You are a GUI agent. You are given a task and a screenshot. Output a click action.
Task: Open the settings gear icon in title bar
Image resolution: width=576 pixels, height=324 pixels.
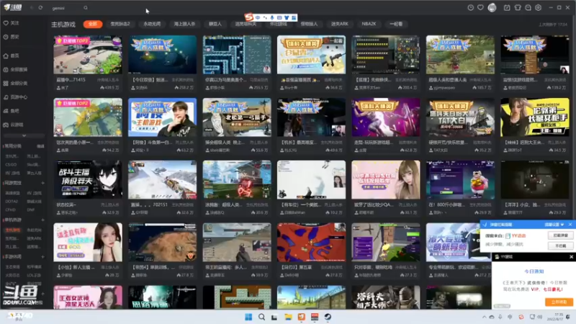pos(538,8)
